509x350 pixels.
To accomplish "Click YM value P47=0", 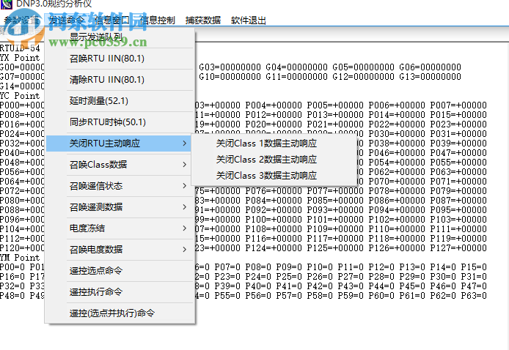I will click(474, 286).
